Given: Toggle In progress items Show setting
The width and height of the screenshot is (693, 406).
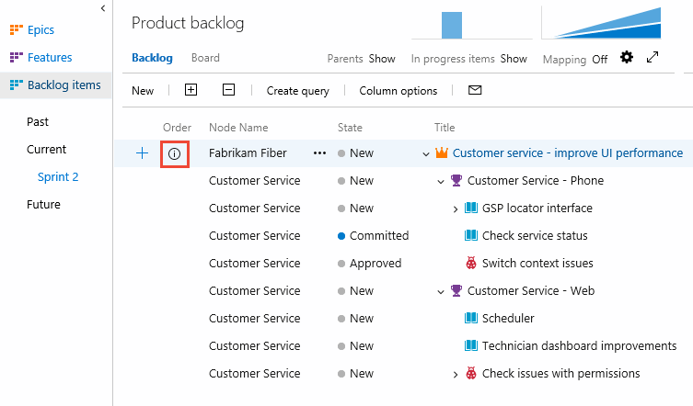Looking at the screenshot, I should tap(514, 59).
